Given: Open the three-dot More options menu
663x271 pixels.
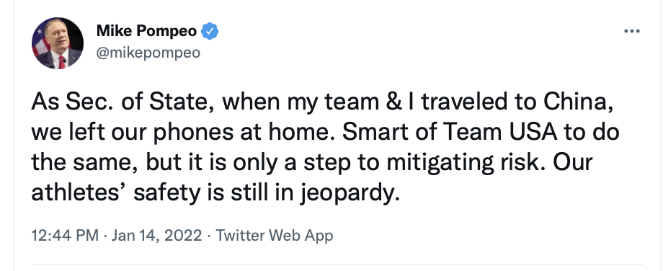Looking at the screenshot, I should click(632, 31).
